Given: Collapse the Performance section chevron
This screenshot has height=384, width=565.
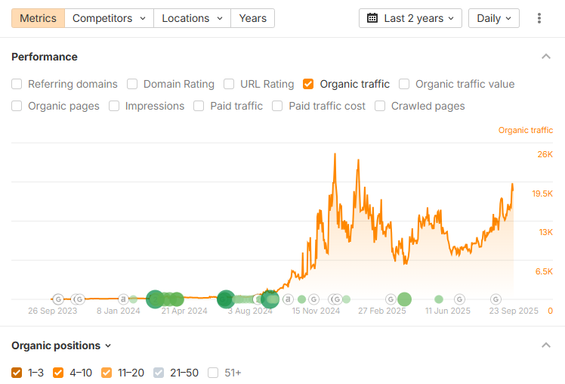Looking at the screenshot, I should coord(546,57).
